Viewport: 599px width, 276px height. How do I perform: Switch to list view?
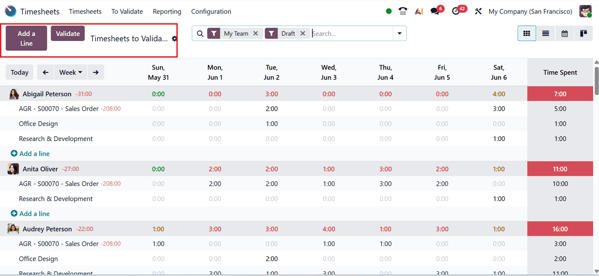(546, 33)
